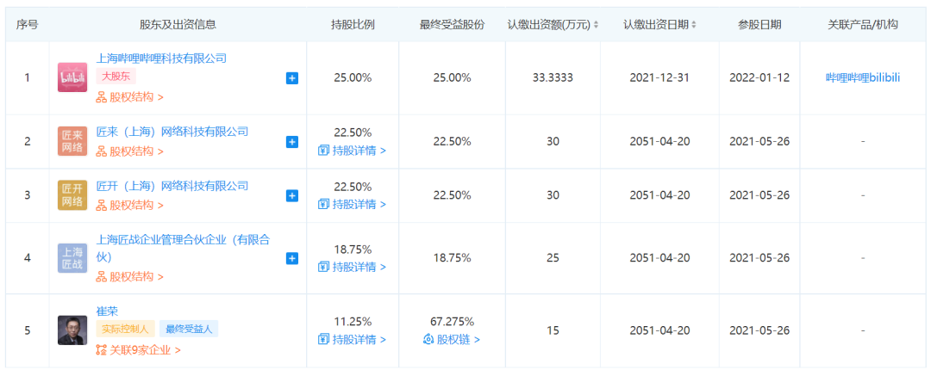
Task: Sort by 认缴出资日期 column arrows
Action: [693, 25]
